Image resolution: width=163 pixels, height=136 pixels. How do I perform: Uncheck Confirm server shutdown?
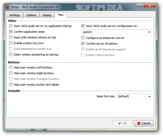point(83,44)
